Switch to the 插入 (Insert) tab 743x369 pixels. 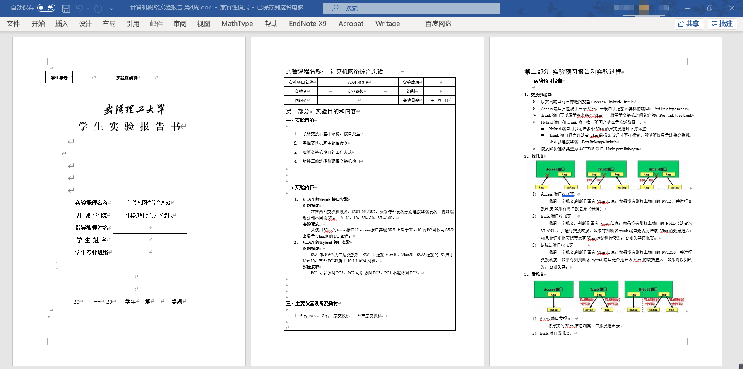pyautogui.click(x=62, y=24)
